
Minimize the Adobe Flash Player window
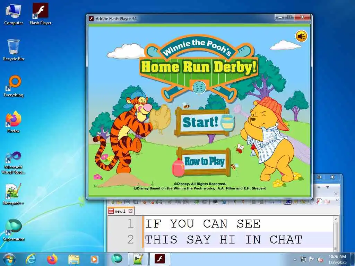pos(280,17)
